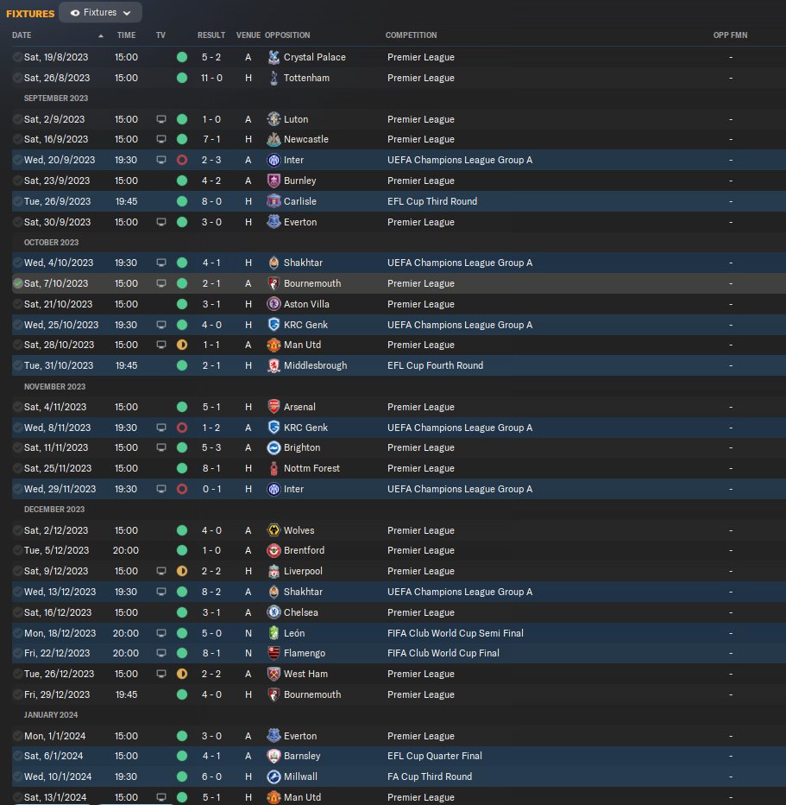Select the JANUARY 2024 month header
The image size is (786, 805).
(51, 714)
